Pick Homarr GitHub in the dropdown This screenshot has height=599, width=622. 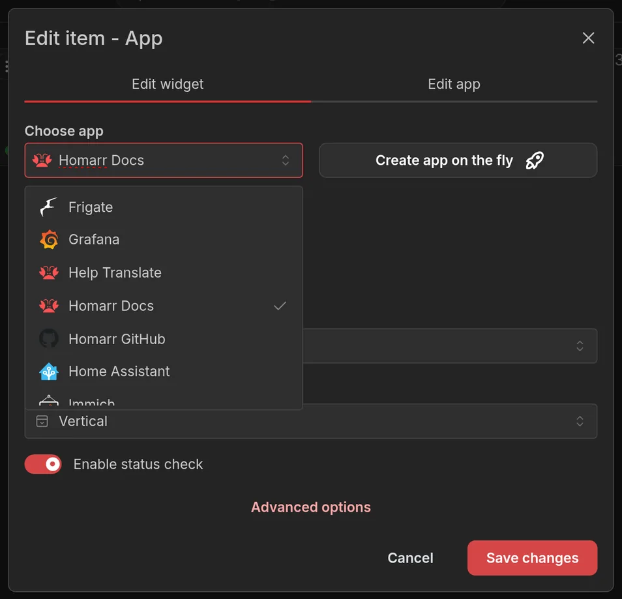coord(164,339)
